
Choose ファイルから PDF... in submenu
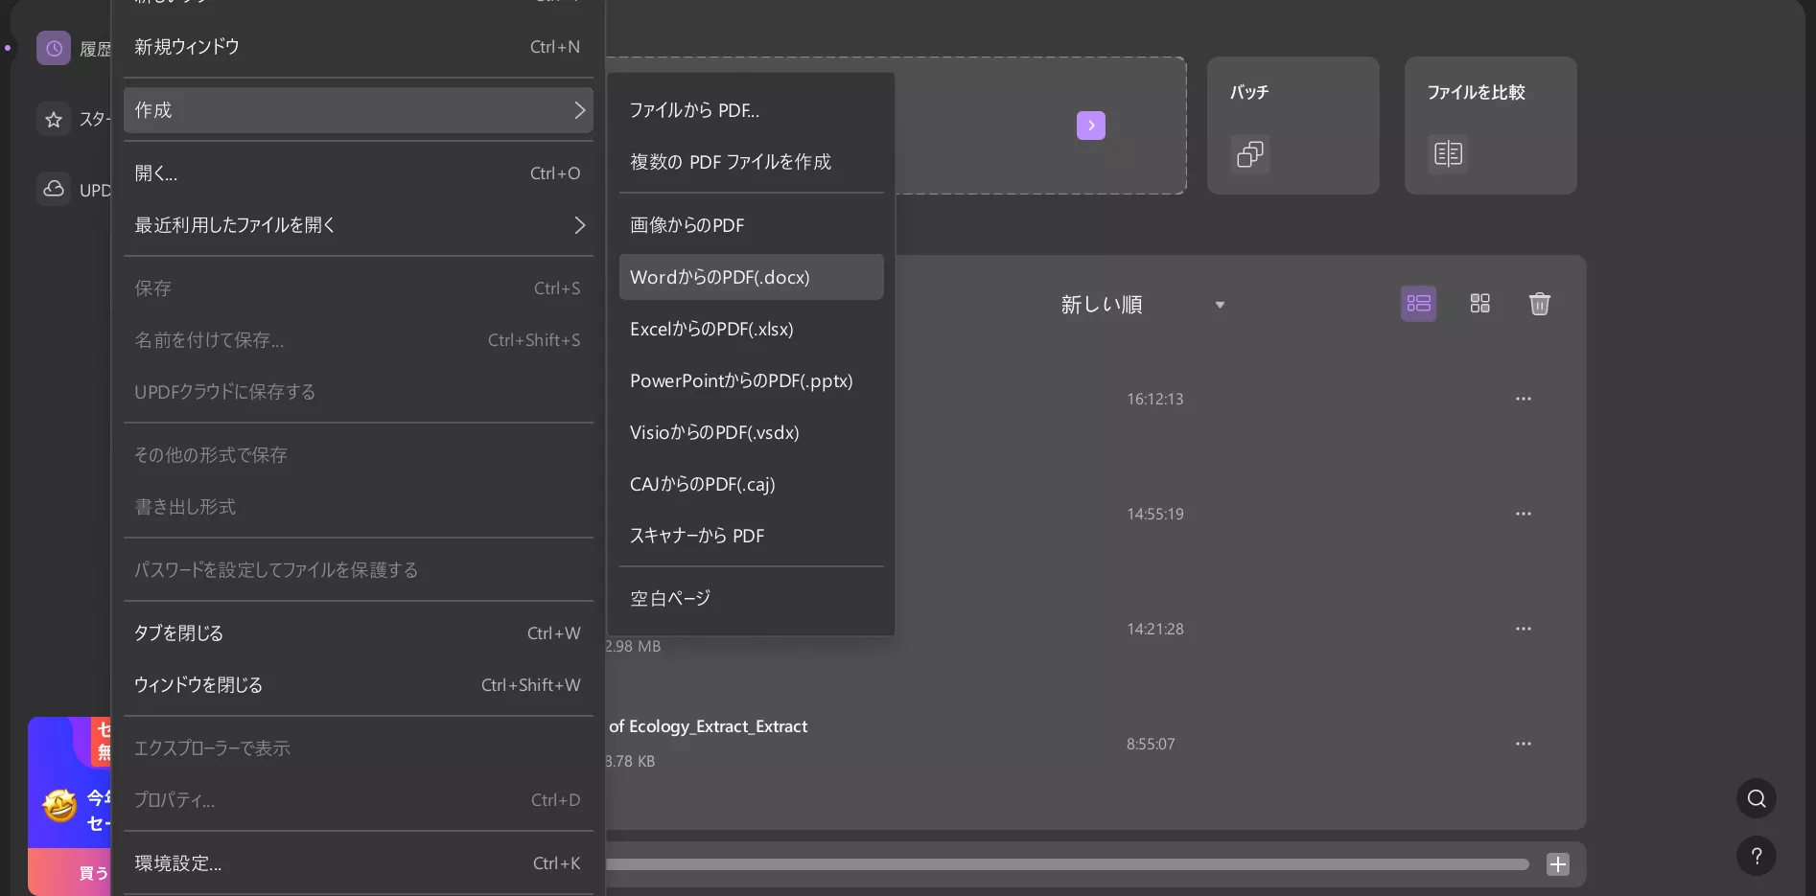click(752, 110)
